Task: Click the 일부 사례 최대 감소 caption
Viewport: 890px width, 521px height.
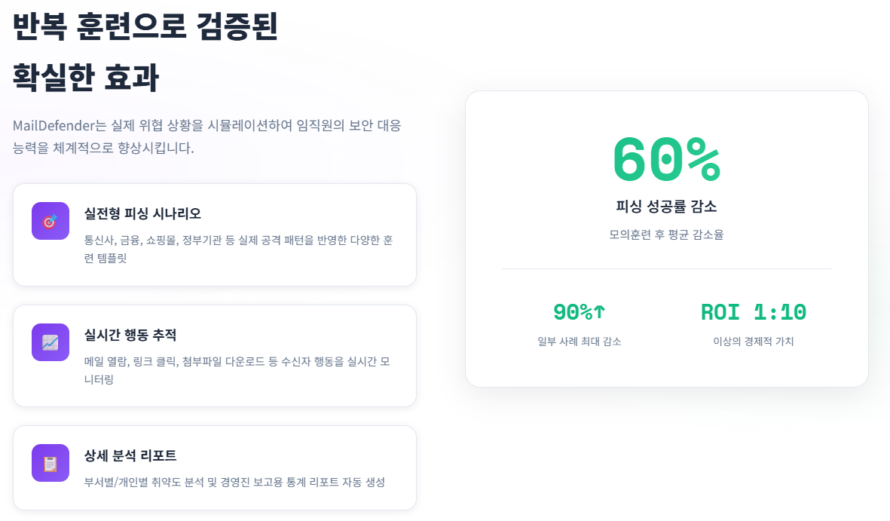Action: (580, 342)
